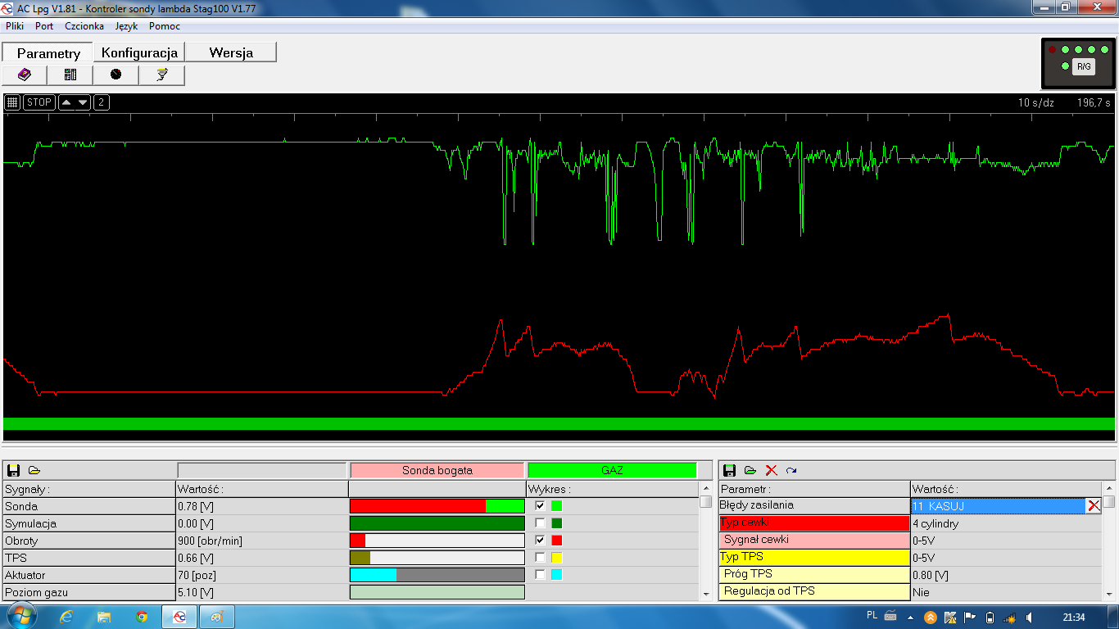Click the red Obroty color swatch
Viewport: 1119px width, 629px height.
click(x=557, y=541)
